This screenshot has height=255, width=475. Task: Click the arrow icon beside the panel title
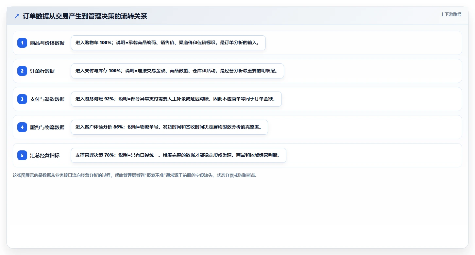point(17,16)
